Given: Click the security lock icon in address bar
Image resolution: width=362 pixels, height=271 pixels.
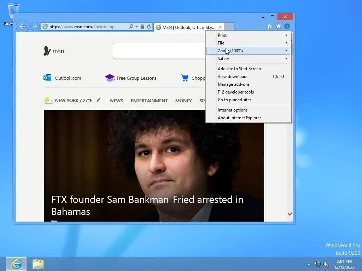Looking at the screenshot, I should 142,27.
